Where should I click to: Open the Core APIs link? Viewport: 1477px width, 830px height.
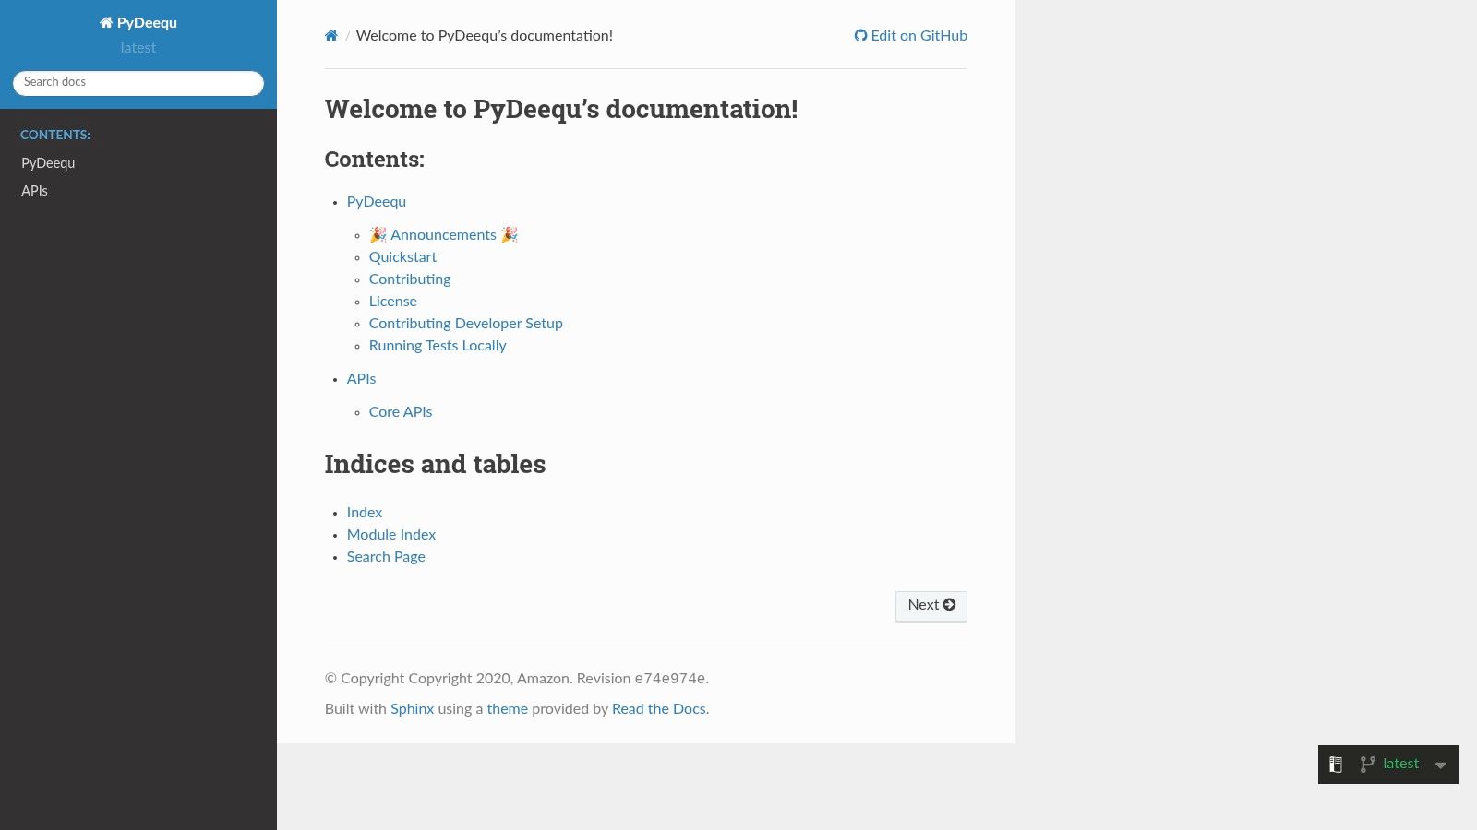tap(401, 412)
